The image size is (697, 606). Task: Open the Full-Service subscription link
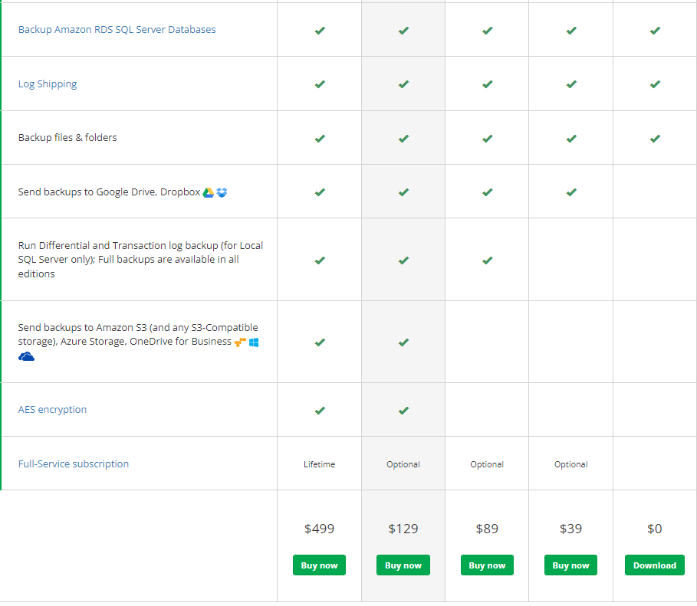tap(74, 464)
